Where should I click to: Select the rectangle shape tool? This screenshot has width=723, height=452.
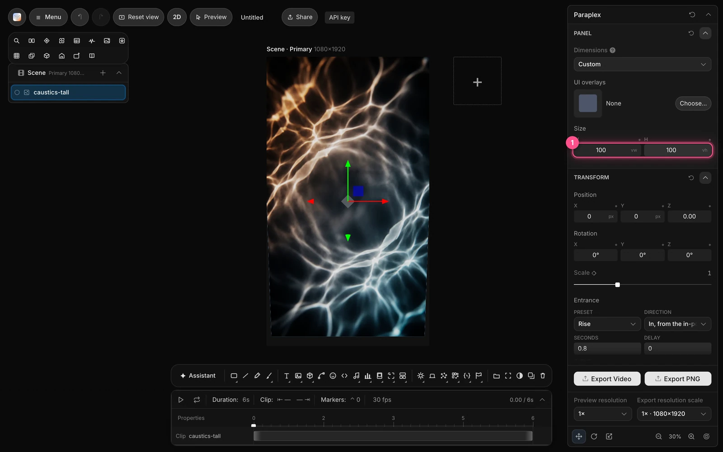pos(234,376)
